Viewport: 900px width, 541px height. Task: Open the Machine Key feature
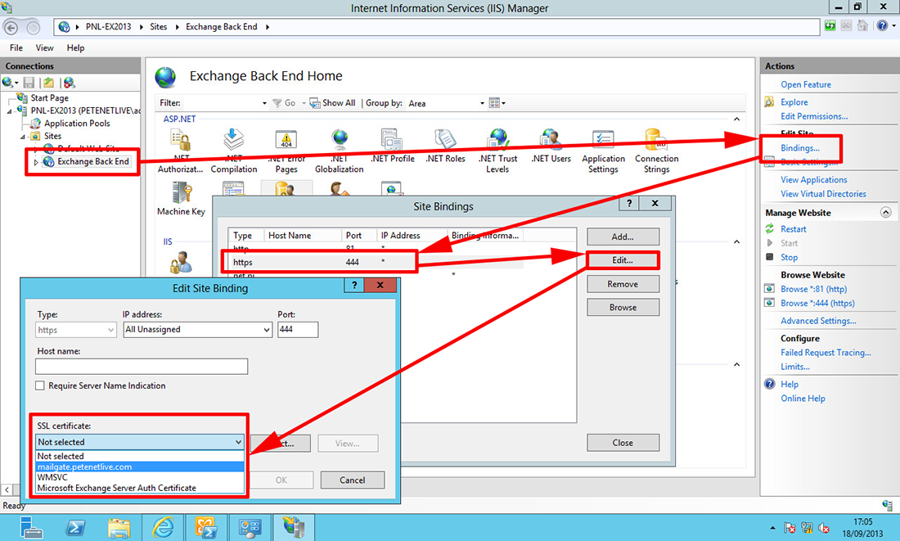(x=181, y=195)
